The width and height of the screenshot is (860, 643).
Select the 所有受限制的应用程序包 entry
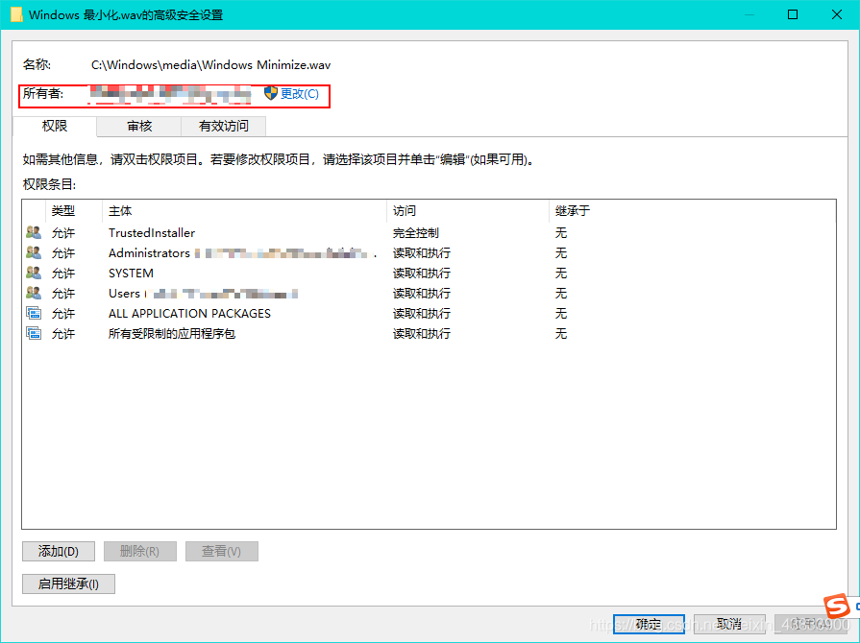[x=429, y=334]
